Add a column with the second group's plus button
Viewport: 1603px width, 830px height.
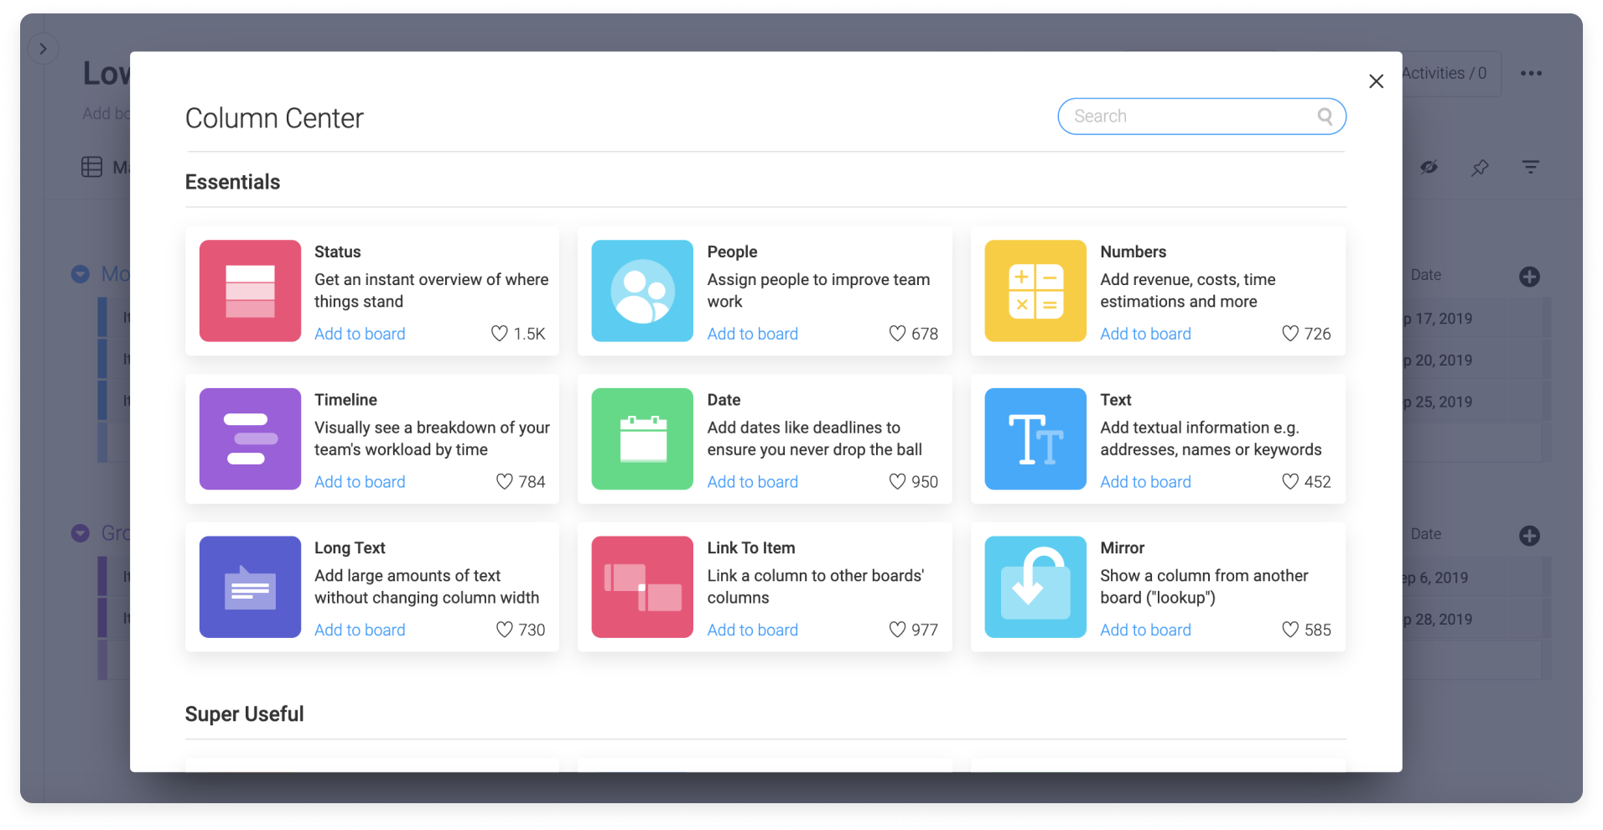pos(1529,536)
